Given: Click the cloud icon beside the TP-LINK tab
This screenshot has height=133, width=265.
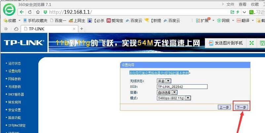Looking at the screenshot, I should pos(16,29).
